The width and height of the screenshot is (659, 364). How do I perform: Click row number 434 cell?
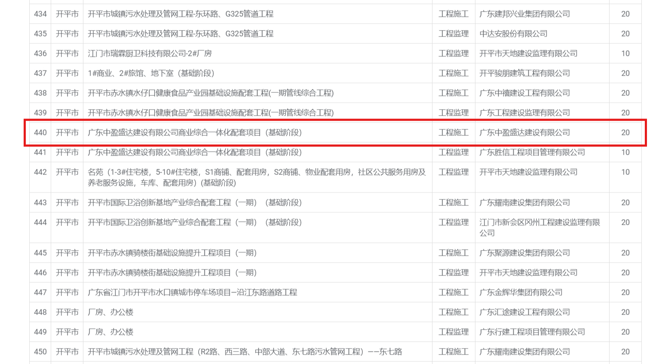(40, 14)
